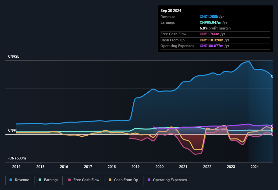Click the Revenue row label in tooltip
Screen dimensions: 278x190
click(168, 17)
